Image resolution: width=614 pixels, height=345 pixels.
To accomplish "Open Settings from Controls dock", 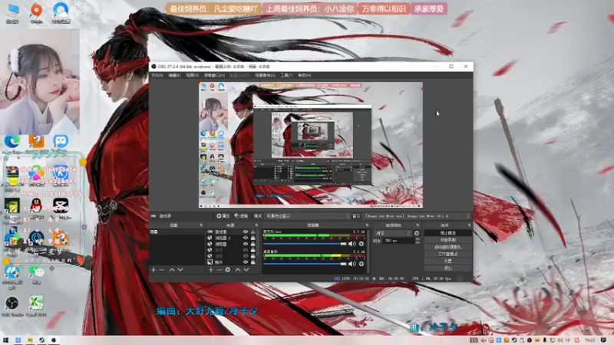I will coord(448,261).
